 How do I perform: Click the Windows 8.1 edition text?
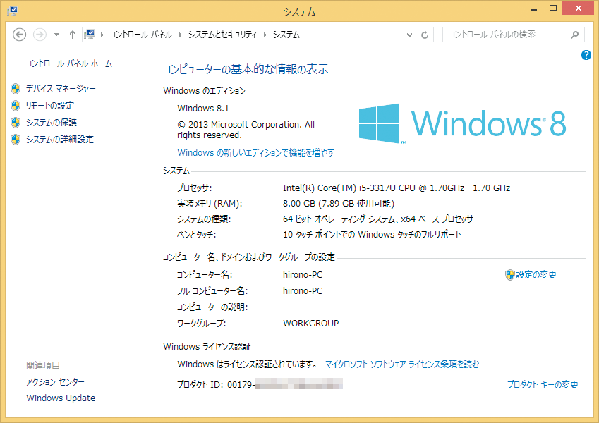click(203, 109)
